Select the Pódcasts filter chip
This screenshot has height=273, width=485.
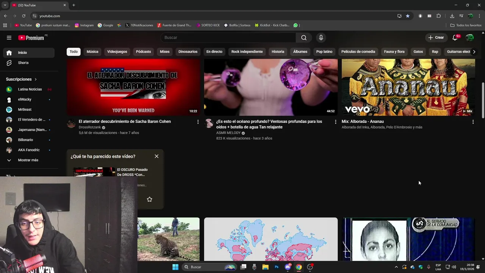click(143, 52)
